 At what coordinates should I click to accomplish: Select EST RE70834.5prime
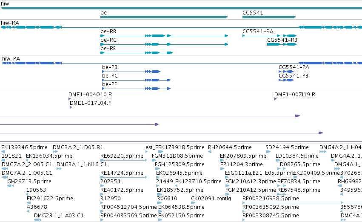coord(299,182)
